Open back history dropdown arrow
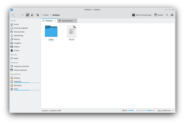This screenshot has height=124, width=185. coord(14,17)
